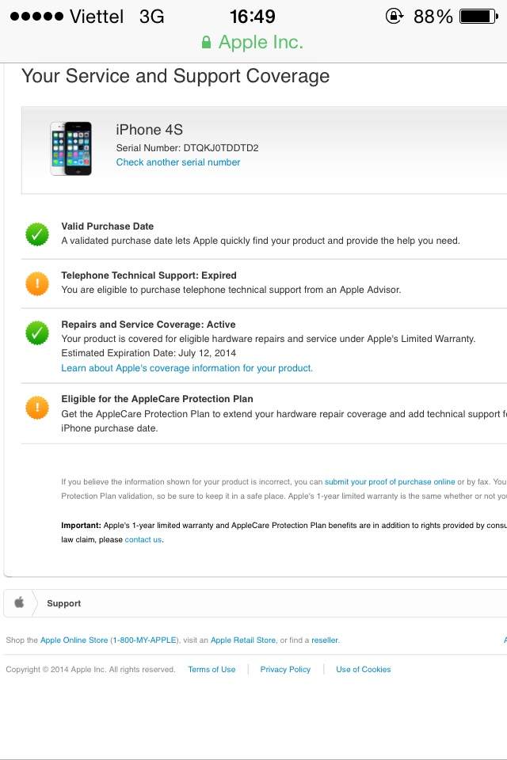Tap the green checkmark for Repairs and Service Coverage
Image resolution: width=507 pixels, height=760 pixels.
[37, 333]
